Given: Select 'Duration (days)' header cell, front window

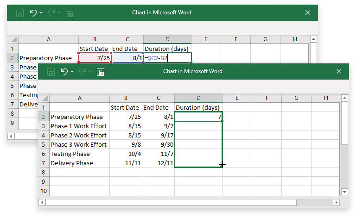Looking at the screenshot, I should click(x=198, y=107).
